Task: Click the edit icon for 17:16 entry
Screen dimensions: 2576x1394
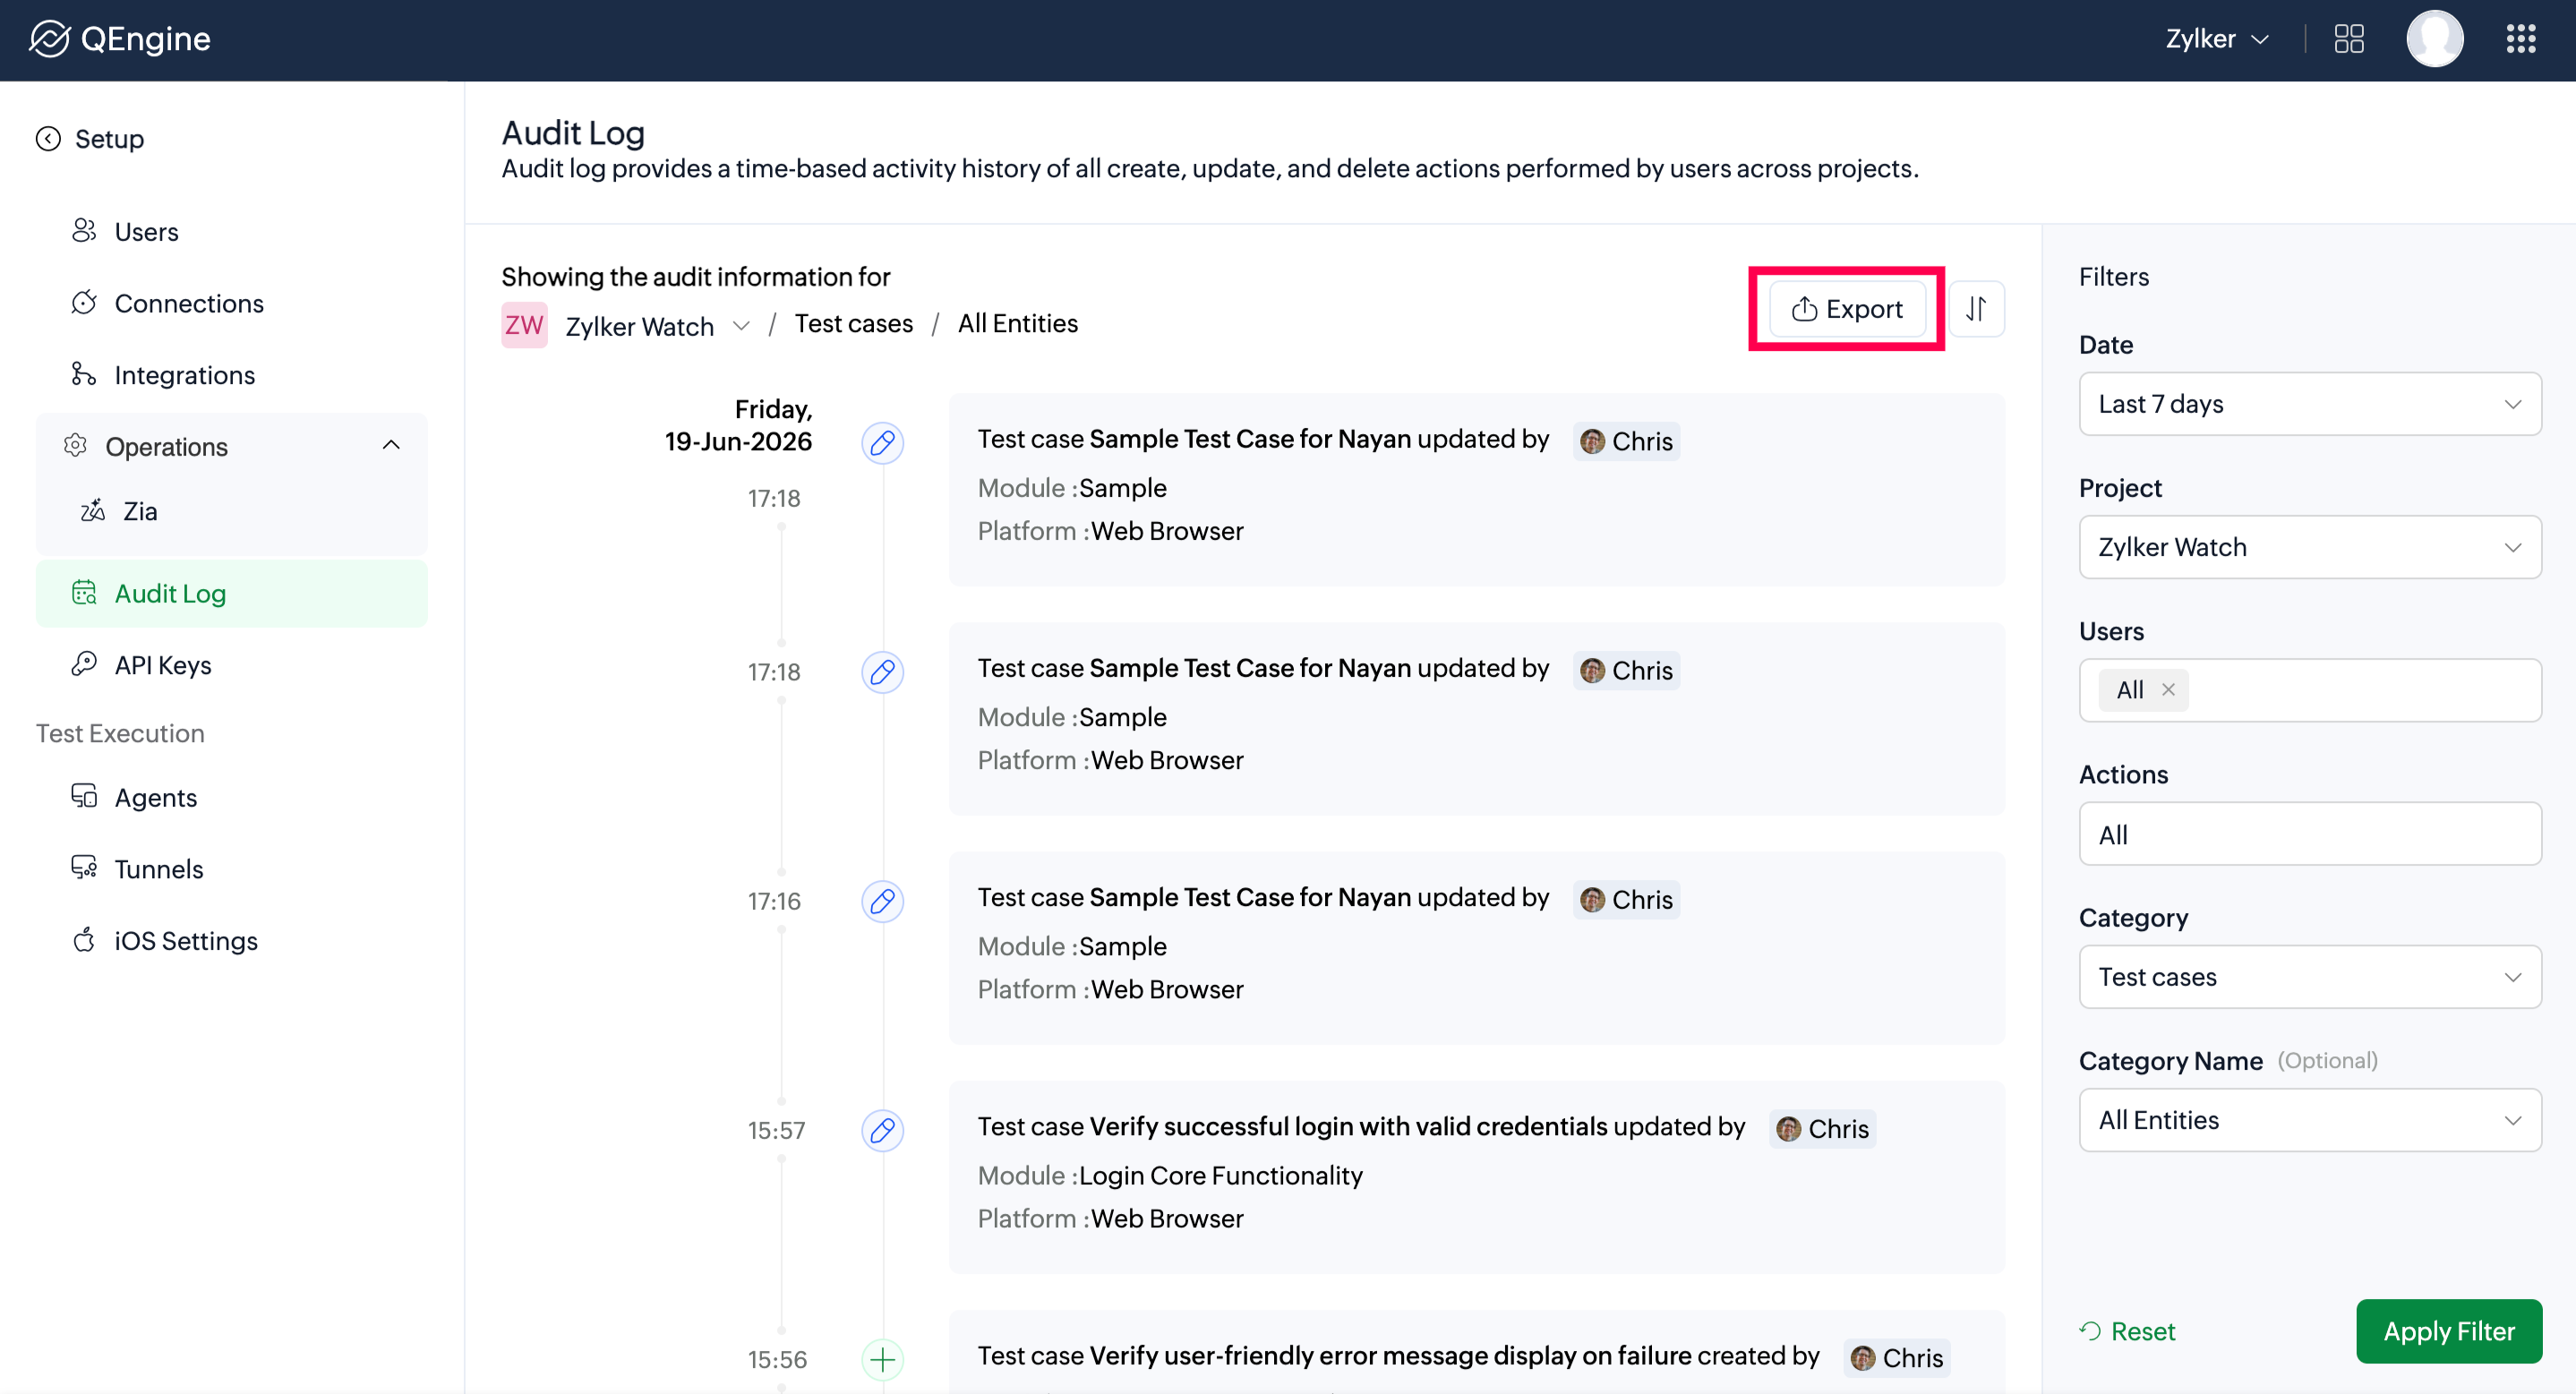Action: [882, 901]
